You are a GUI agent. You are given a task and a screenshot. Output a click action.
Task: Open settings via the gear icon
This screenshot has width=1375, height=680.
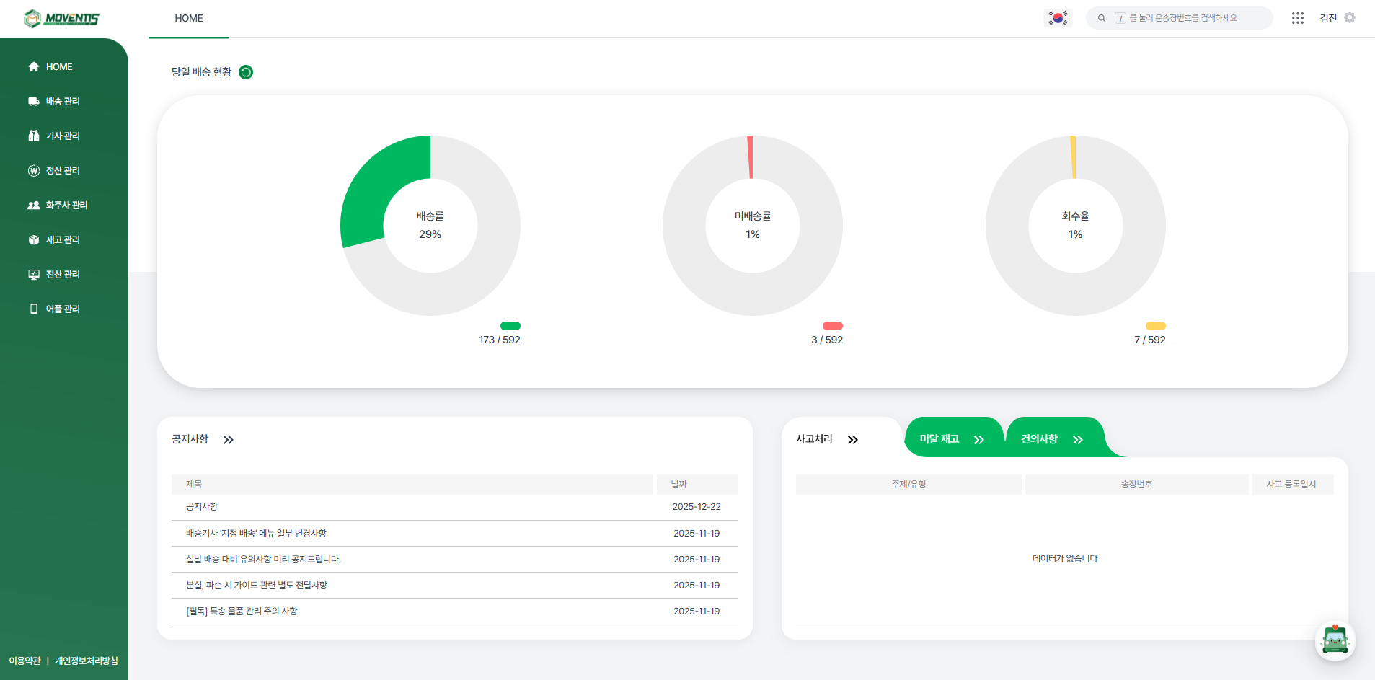tap(1350, 17)
